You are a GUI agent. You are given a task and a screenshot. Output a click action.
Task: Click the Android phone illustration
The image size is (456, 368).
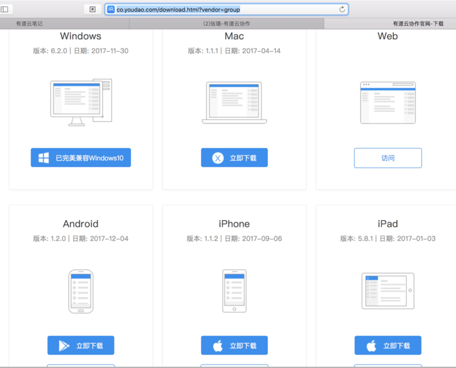[81, 291]
